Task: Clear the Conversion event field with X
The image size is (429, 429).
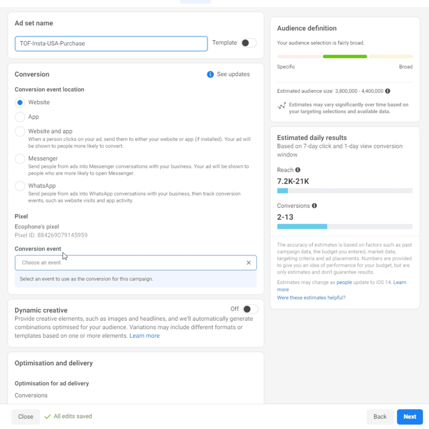Action: [x=249, y=263]
